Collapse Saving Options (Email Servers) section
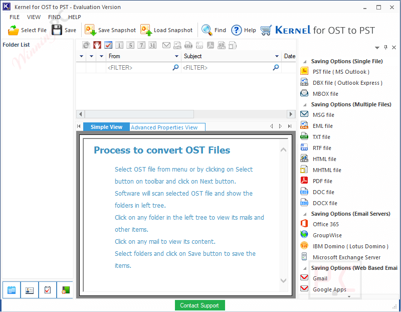The width and height of the screenshot is (401, 312). 305,214
